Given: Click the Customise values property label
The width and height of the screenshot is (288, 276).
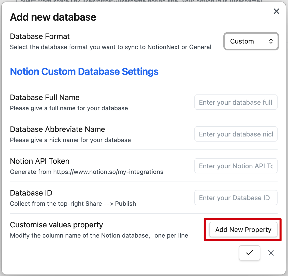Looking at the screenshot, I should [56, 225].
